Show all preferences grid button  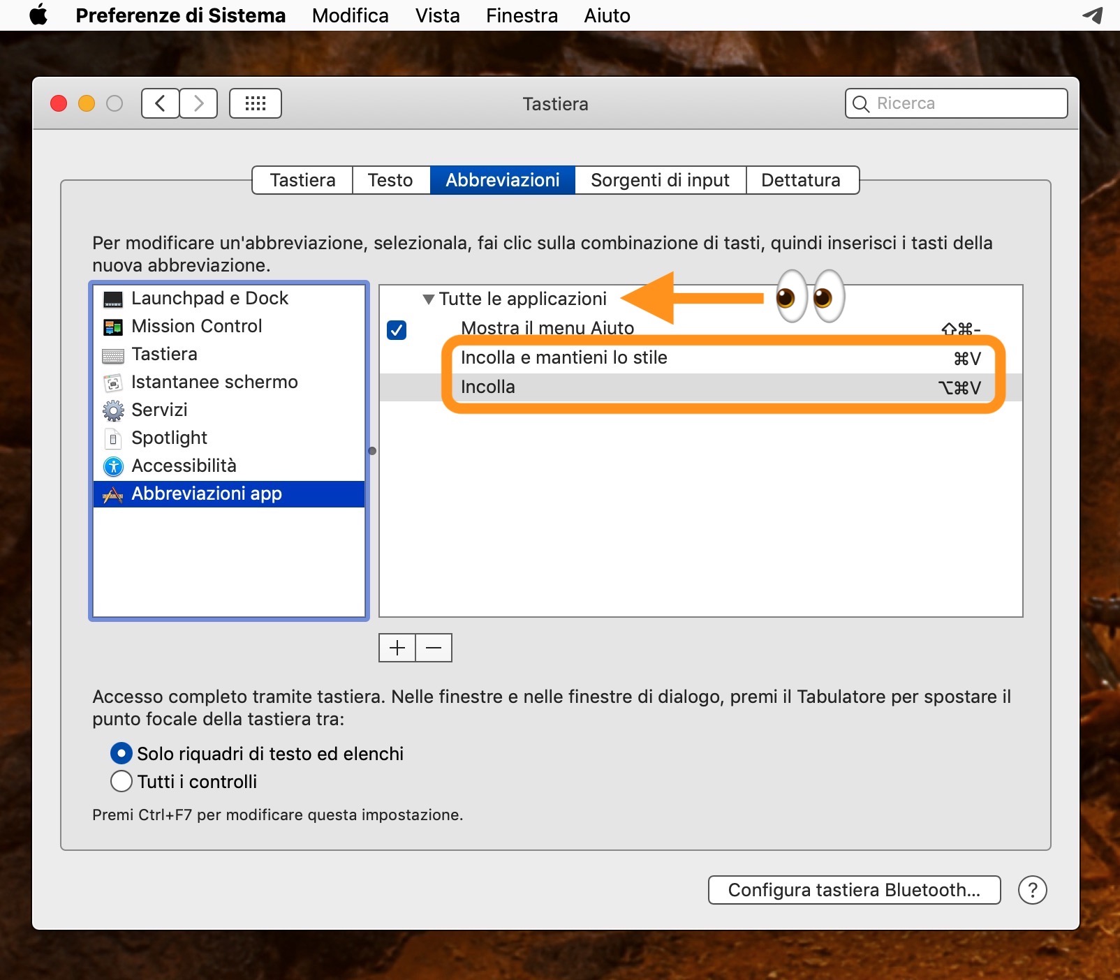click(x=256, y=103)
